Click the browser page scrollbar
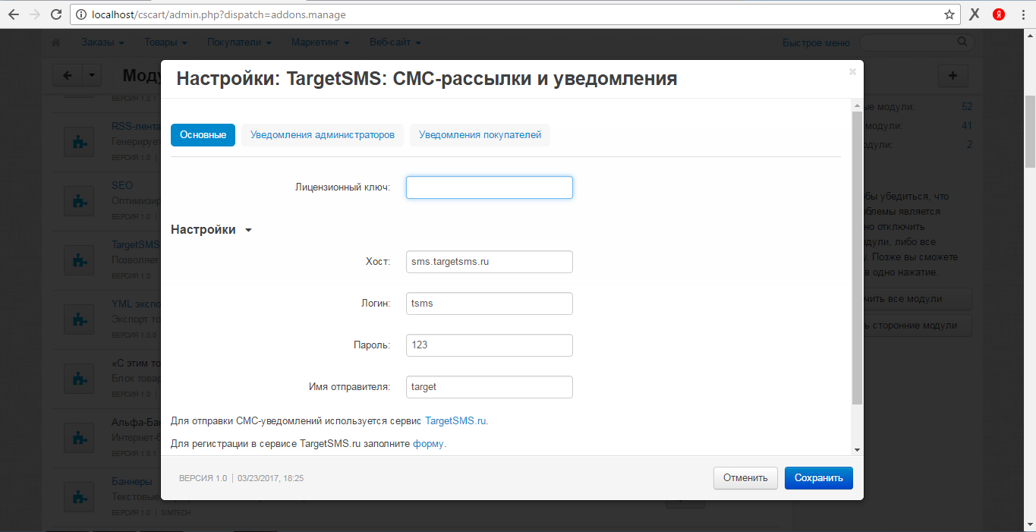1036x532 pixels. tap(1030, 131)
